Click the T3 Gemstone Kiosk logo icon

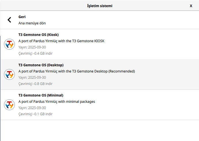(9, 44)
